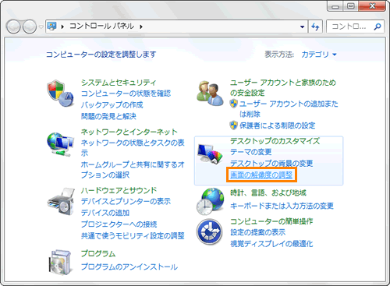This screenshot has width=390, height=286.
Task: Open プログラム heading link
Action: click(98, 253)
